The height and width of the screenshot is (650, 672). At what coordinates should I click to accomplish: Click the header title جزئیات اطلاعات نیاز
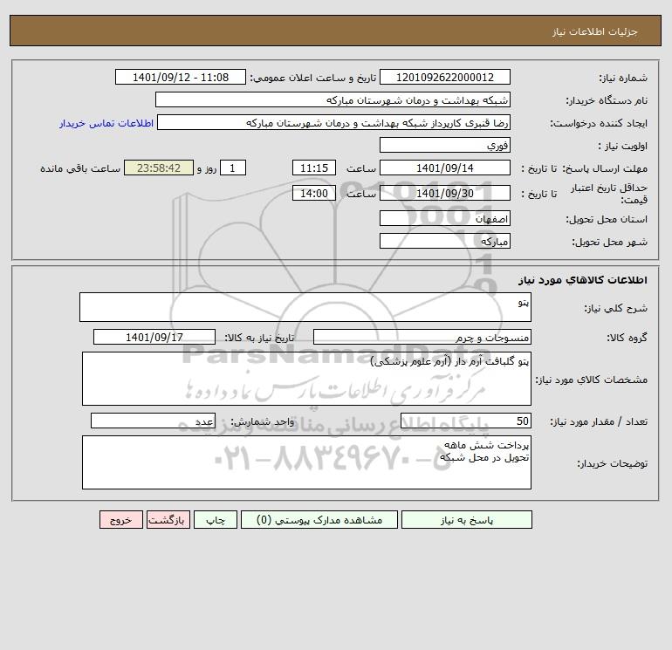[595, 31]
